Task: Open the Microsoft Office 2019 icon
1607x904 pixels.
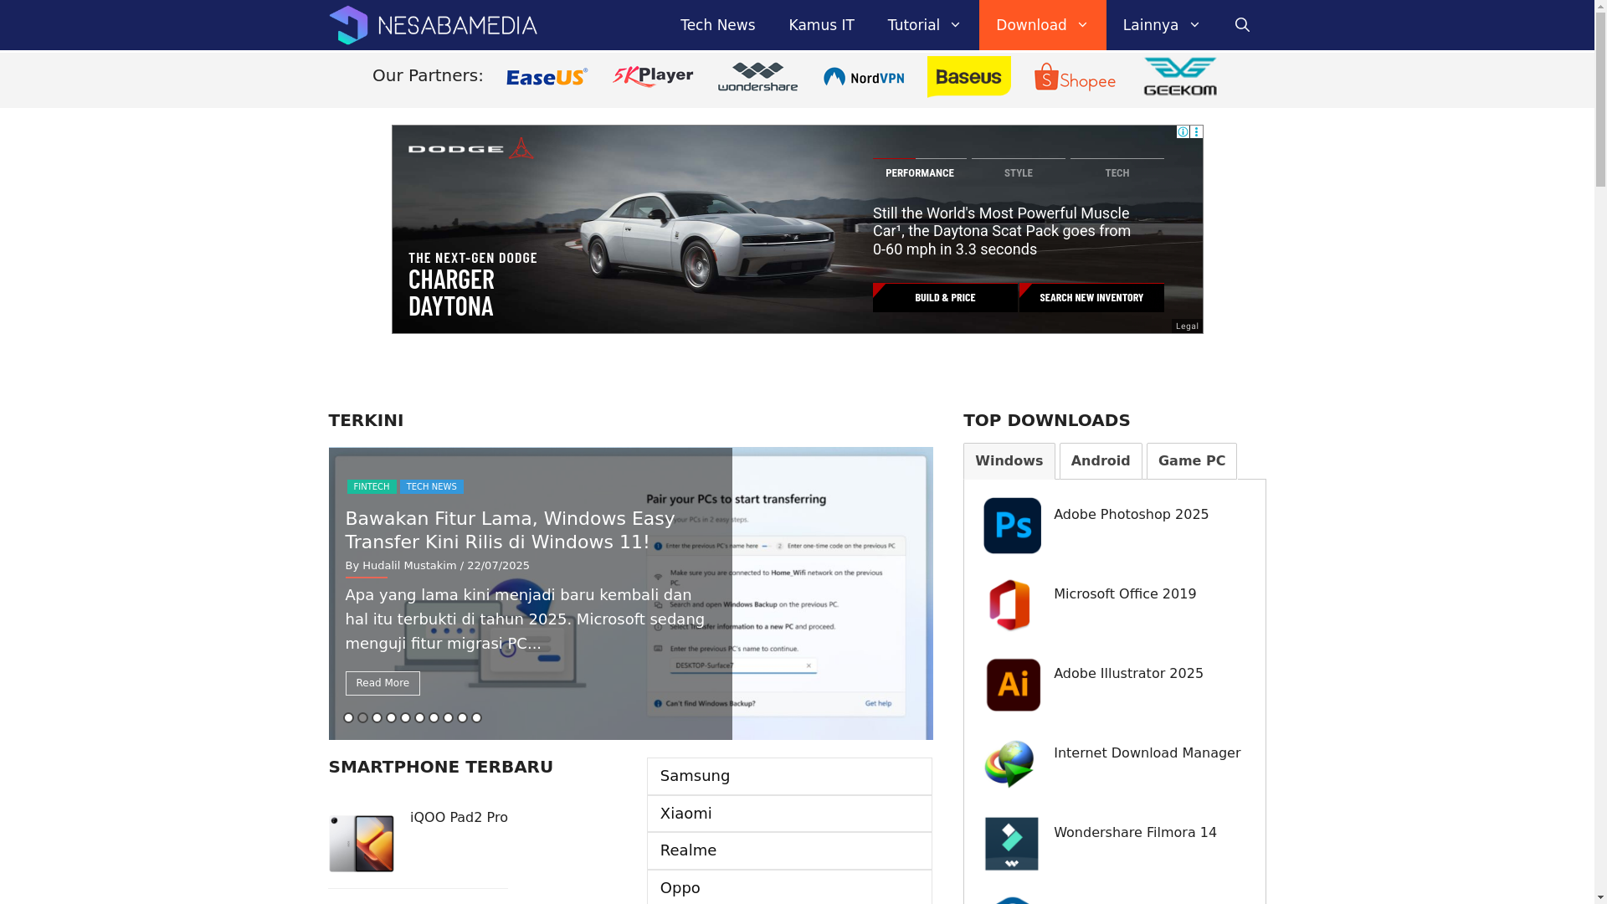Action: (1012, 605)
